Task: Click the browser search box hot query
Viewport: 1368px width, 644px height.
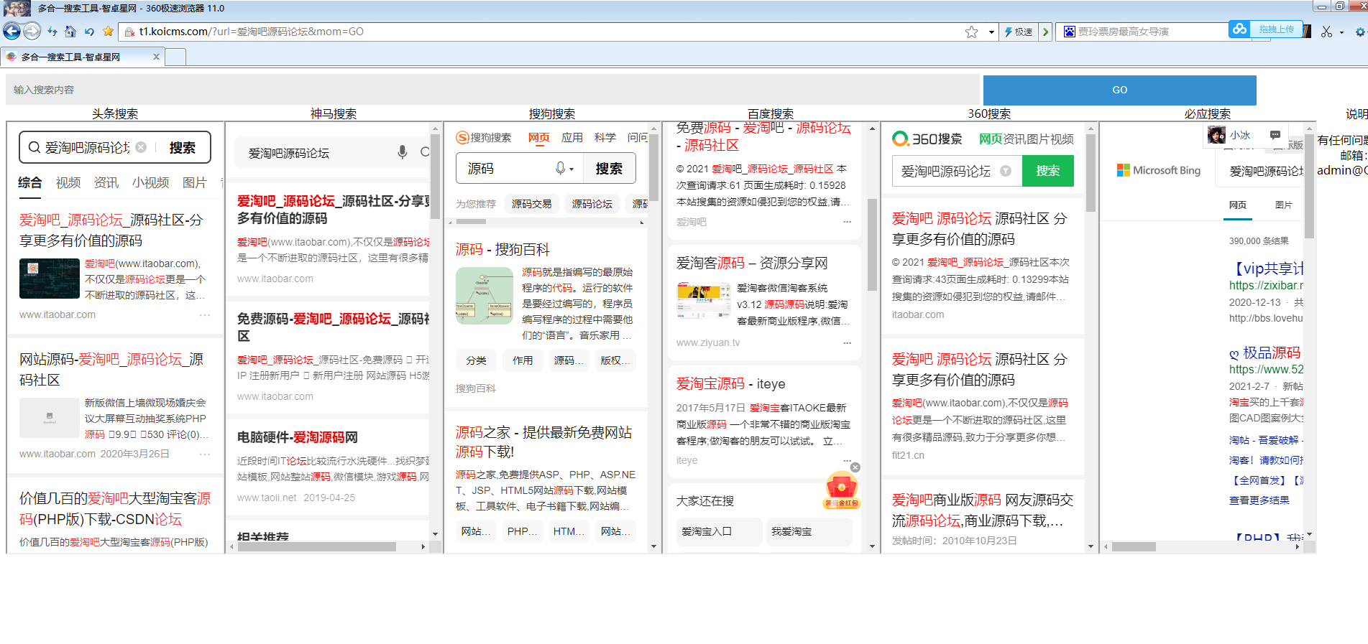Action: click(x=1123, y=32)
